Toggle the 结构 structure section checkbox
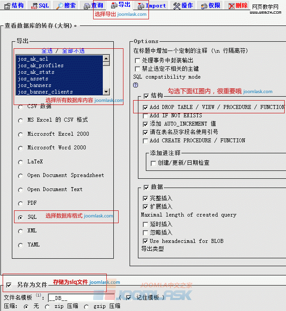286x311 pixels. 146,96
